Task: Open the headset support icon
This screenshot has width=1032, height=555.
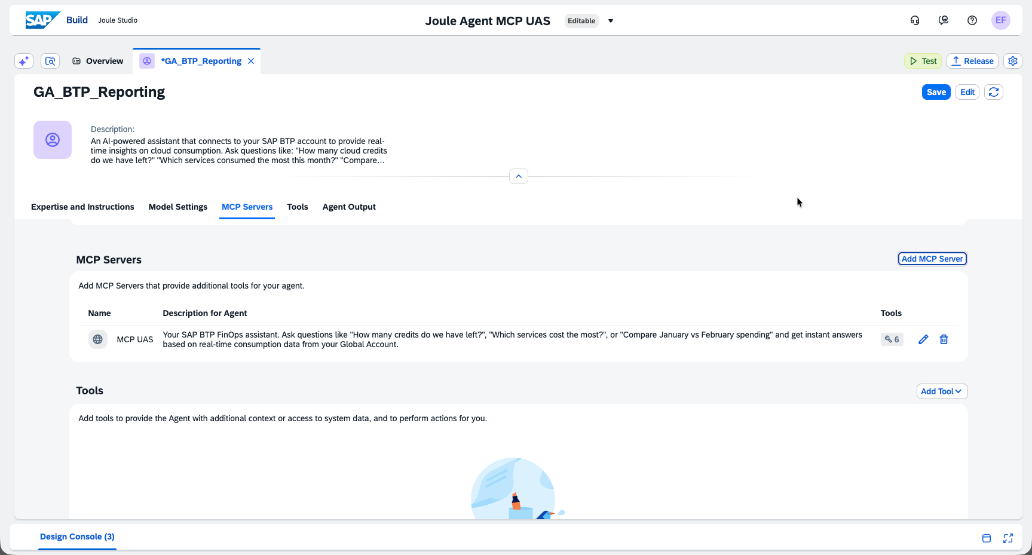Action: [915, 20]
